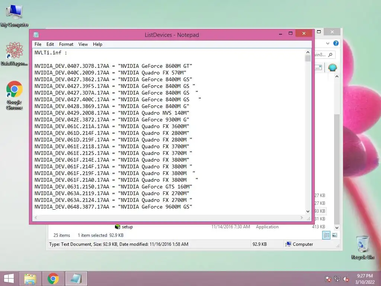Screen dimensions: 381x286
Task: Open the Action Center flag tray icon
Action: point(328,279)
